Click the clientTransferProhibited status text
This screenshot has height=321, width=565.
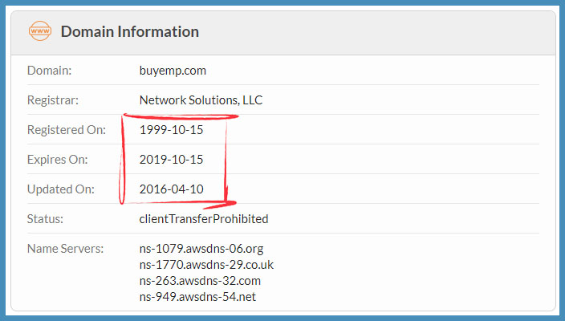point(204,219)
